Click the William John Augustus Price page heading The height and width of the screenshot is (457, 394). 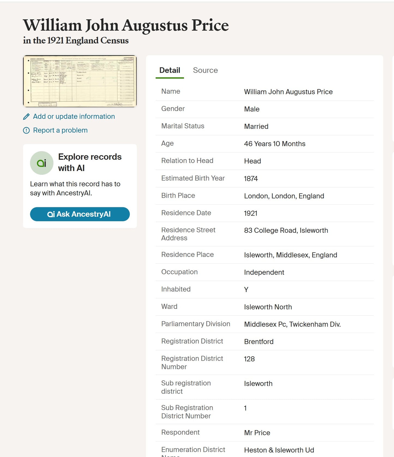click(x=126, y=25)
